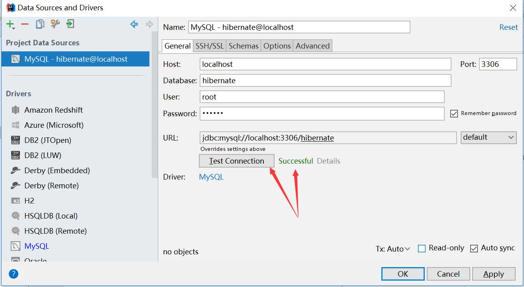Click the green Successful status text
524x287 pixels.
click(x=296, y=161)
